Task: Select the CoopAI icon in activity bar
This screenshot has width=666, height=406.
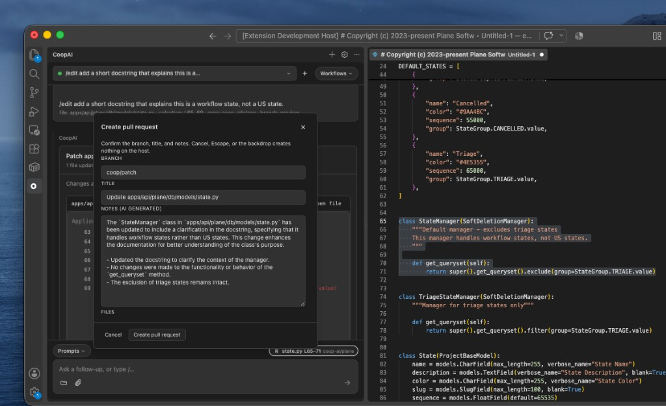Action: point(34,186)
